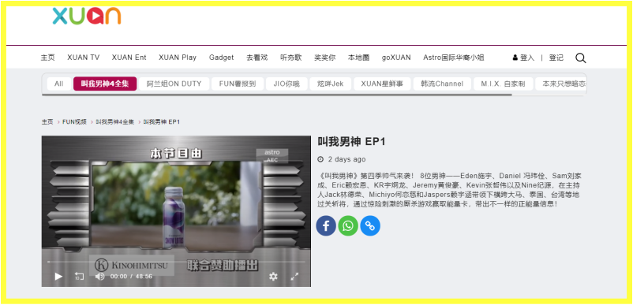Open video settings gear
Screen dimensions: 633x305
click(273, 277)
